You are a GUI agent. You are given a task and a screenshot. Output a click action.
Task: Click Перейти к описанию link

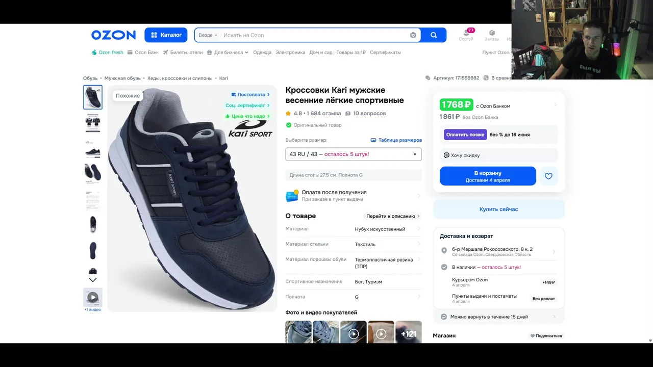(x=393, y=216)
